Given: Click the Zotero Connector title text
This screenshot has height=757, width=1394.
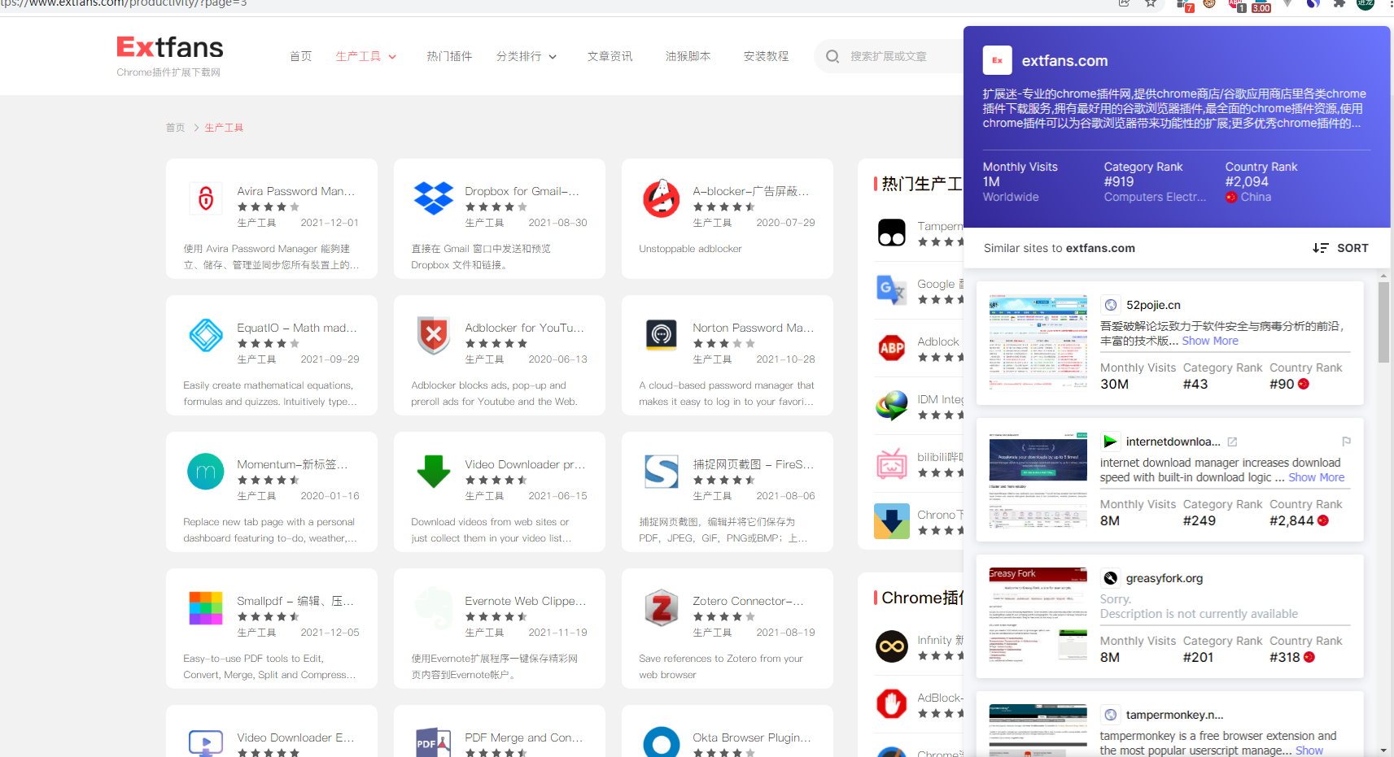Looking at the screenshot, I should coord(748,601).
